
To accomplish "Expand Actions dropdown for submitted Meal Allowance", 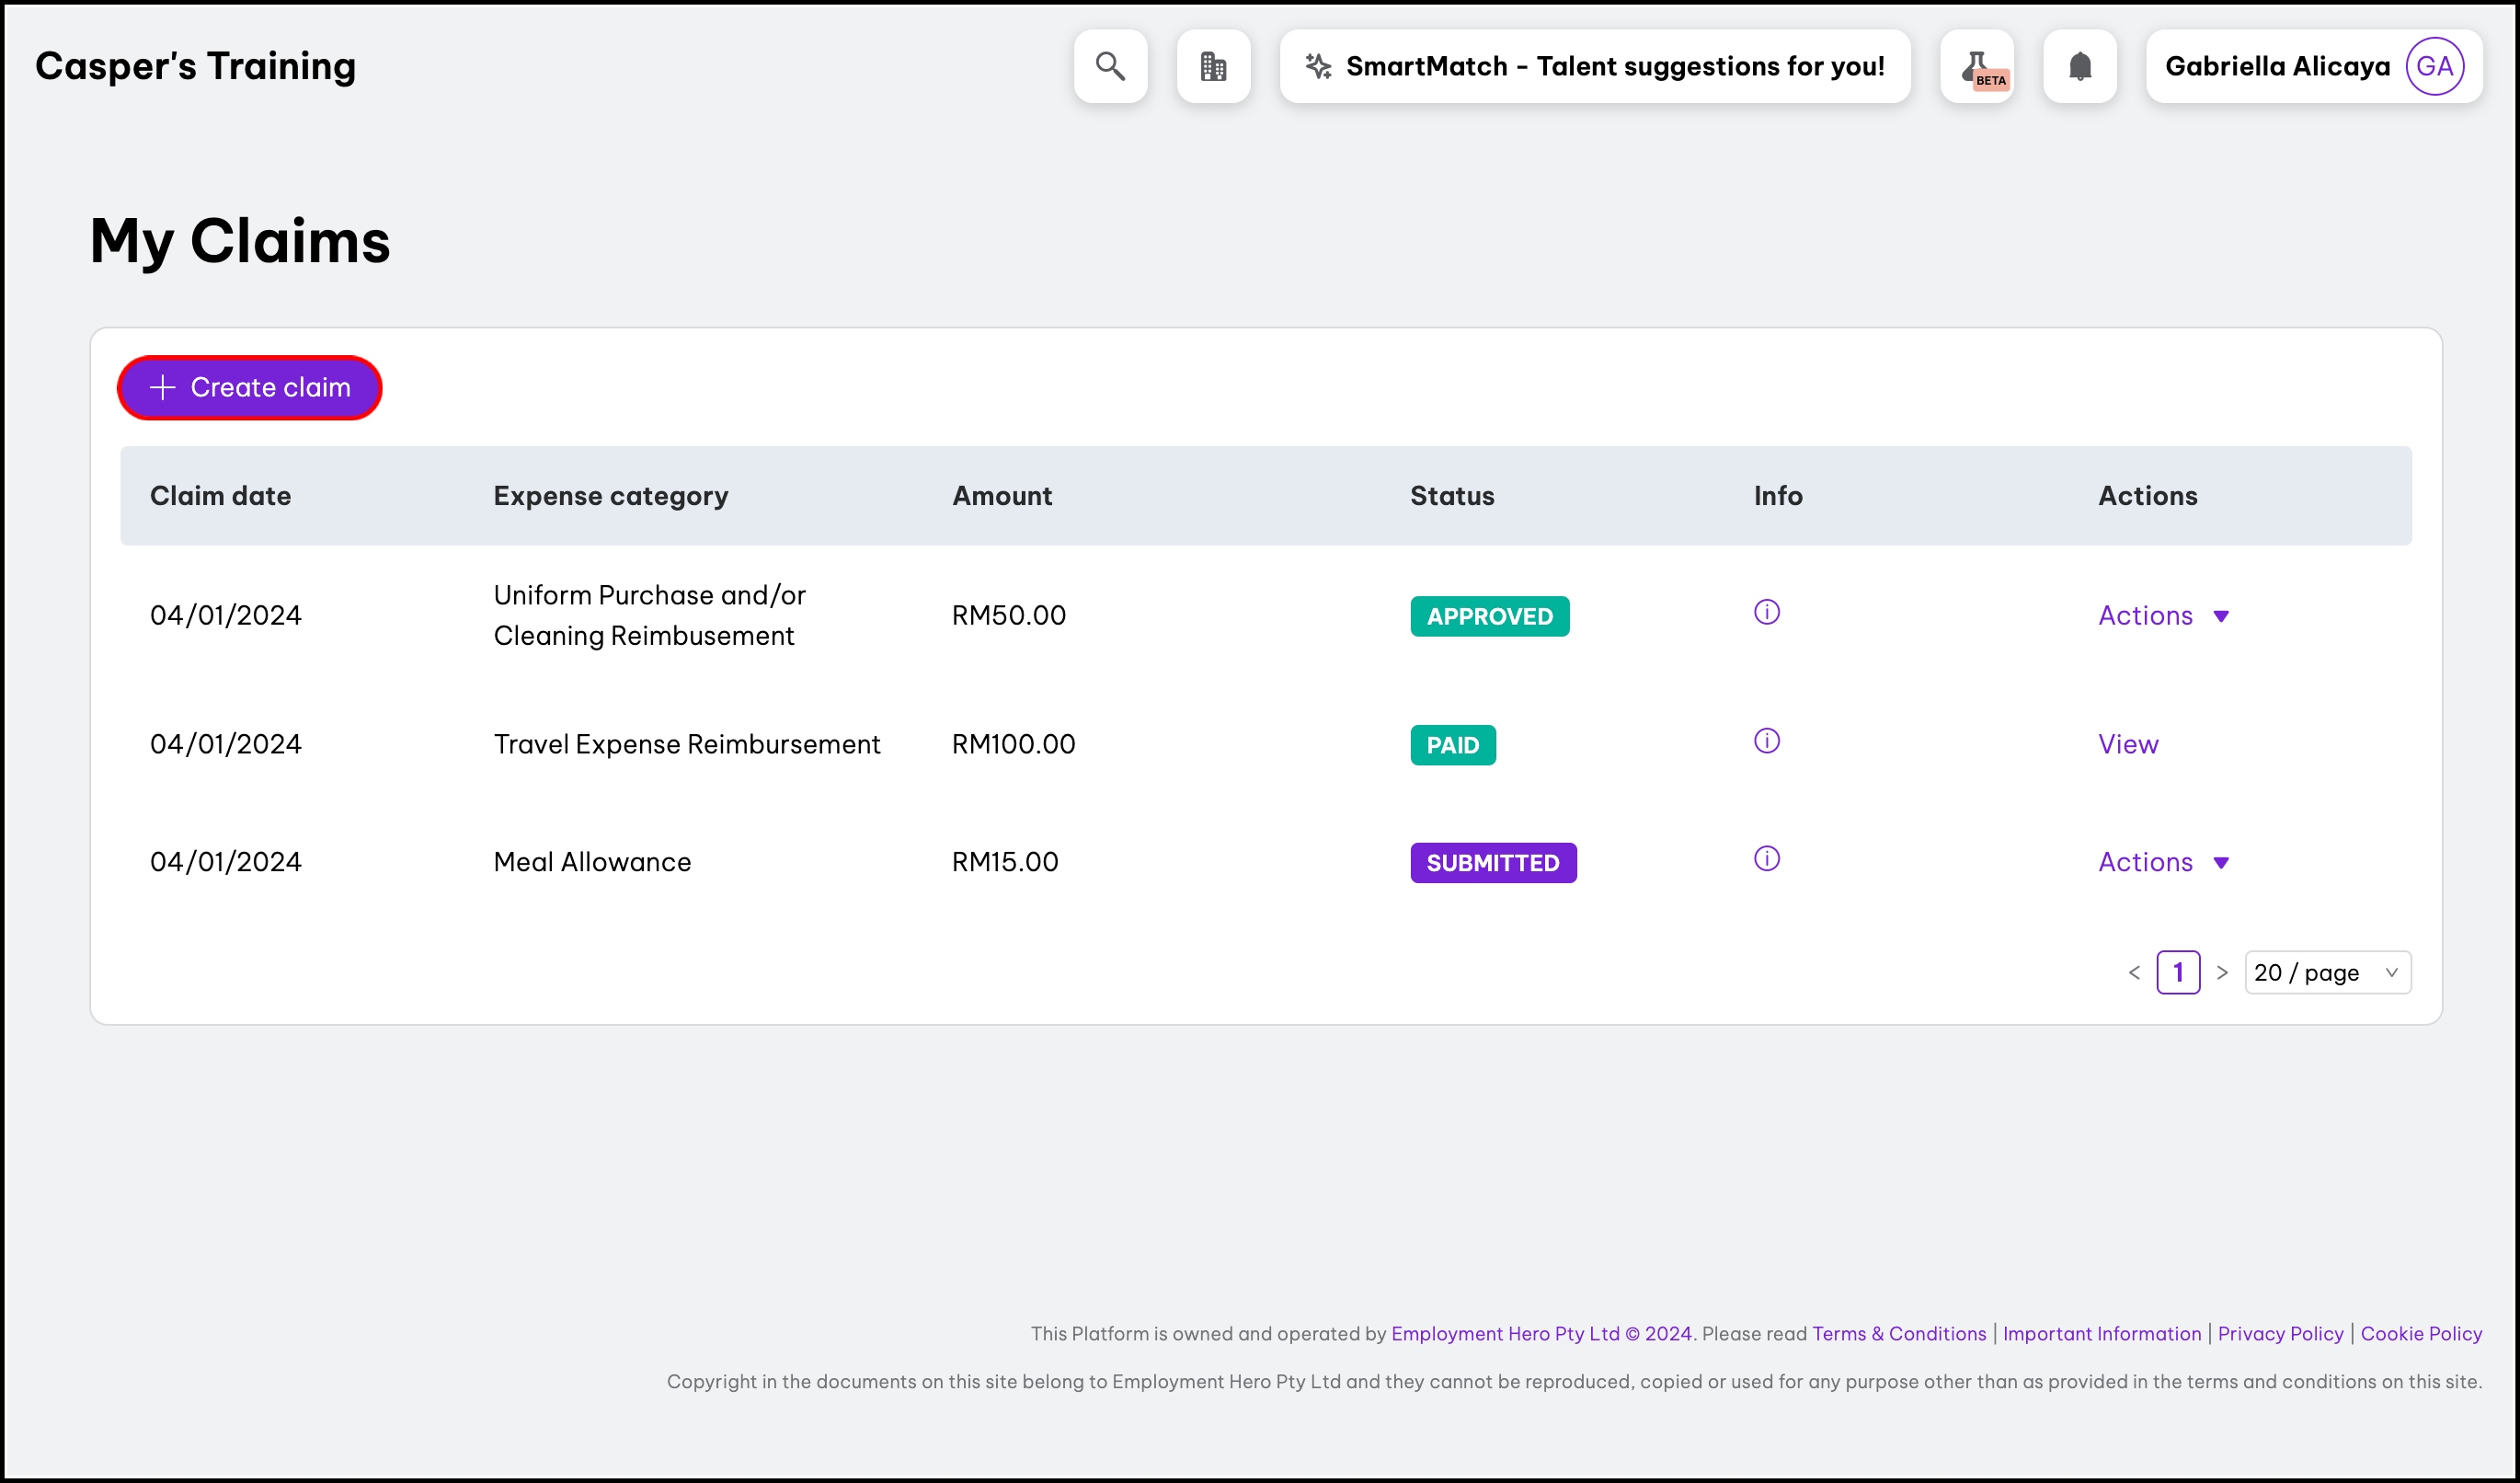I will coord(2163,862).
